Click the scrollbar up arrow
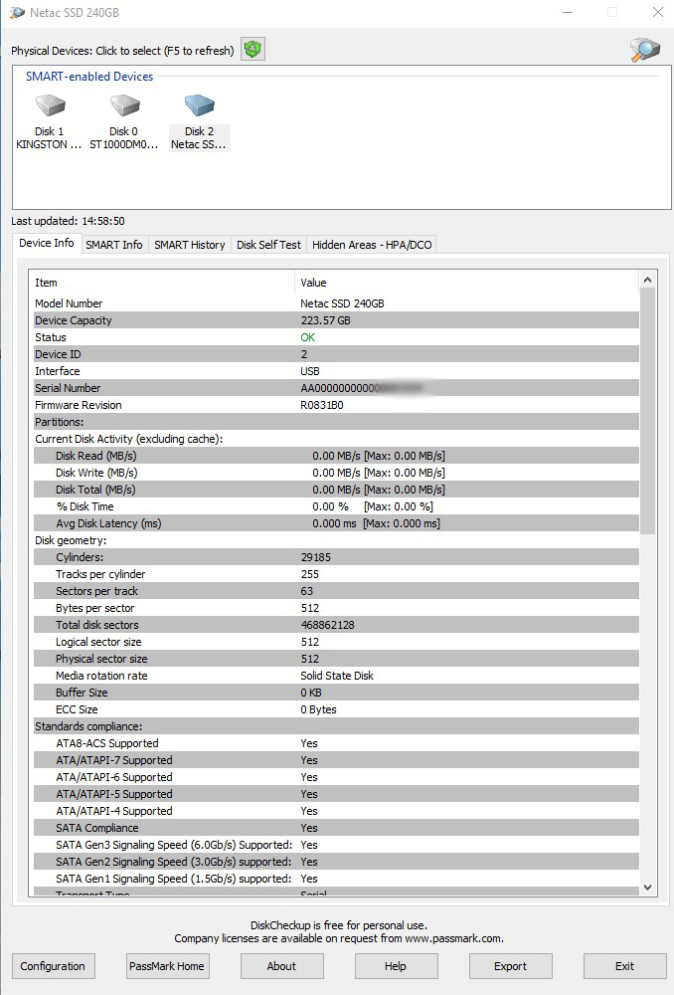Screen dimensions: 674x995 tap(647, 280)
